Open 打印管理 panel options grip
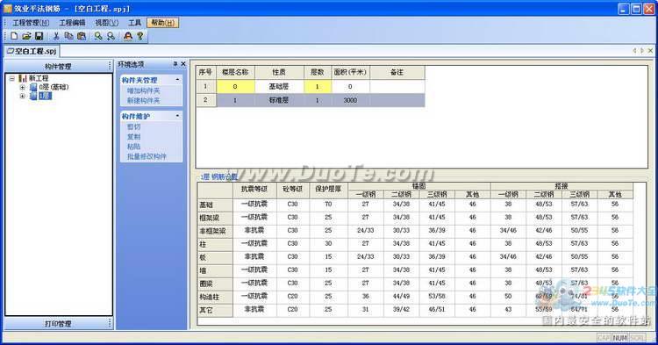 (110, 323)
